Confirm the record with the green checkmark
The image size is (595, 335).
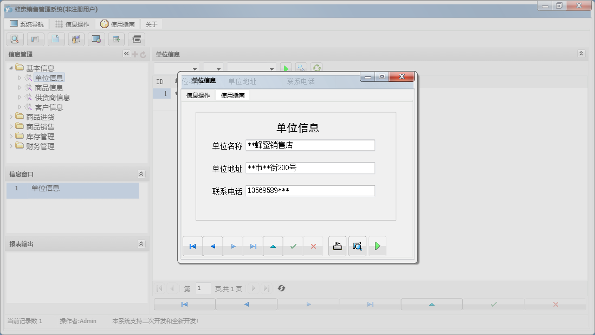[293, 246]
